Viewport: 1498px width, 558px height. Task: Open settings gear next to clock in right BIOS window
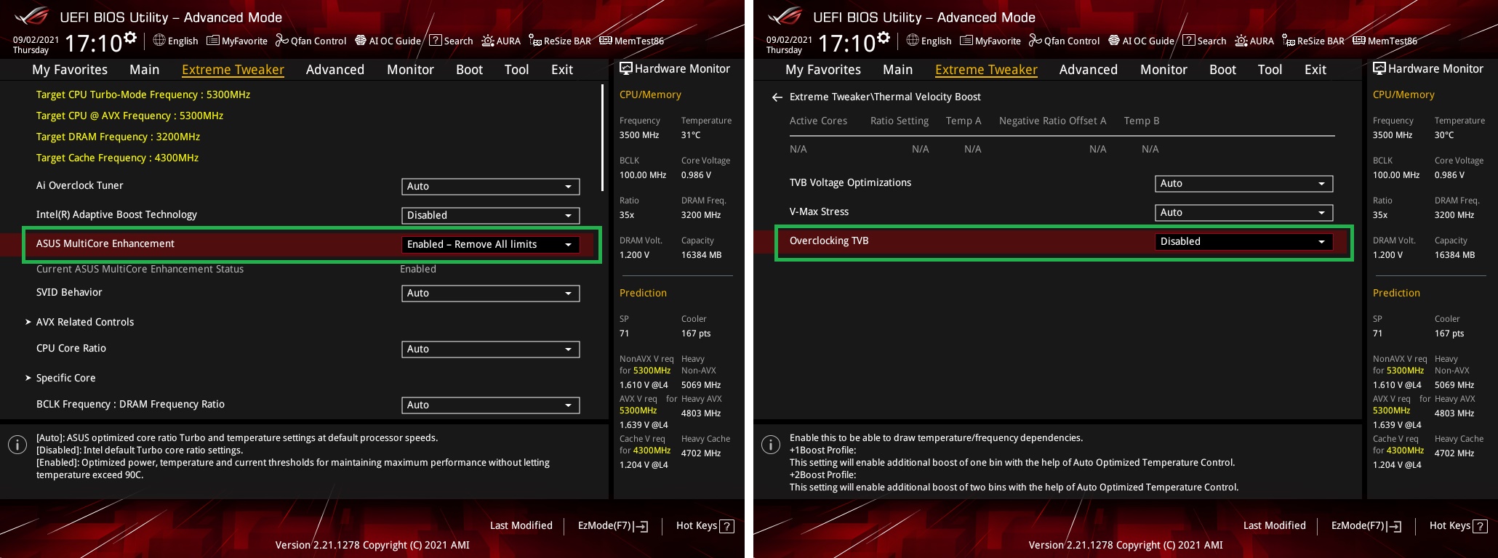pos(884,38)
